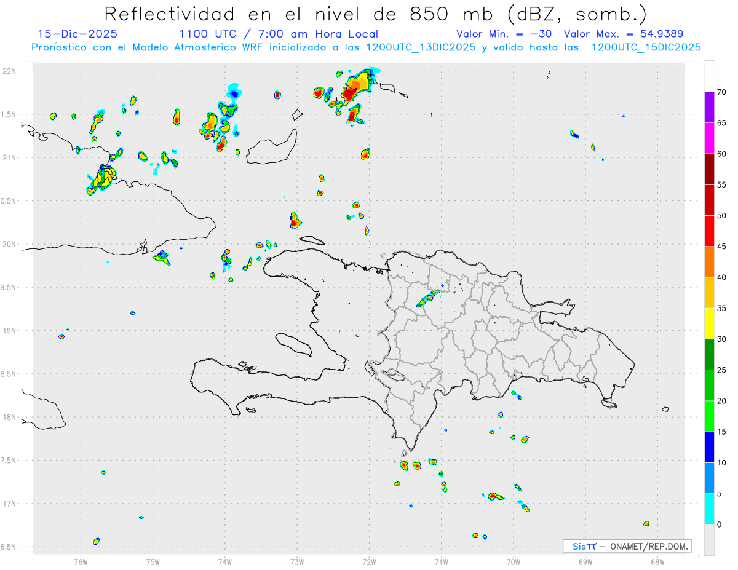The width and height of the screenshot is (738, 570).
Task: Click the 'Valor Max. = 54.9389' text
Action: pyautogui.click(x=624, y=34)
